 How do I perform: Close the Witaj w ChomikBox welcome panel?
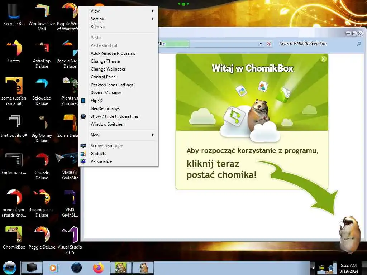[323, 59]
